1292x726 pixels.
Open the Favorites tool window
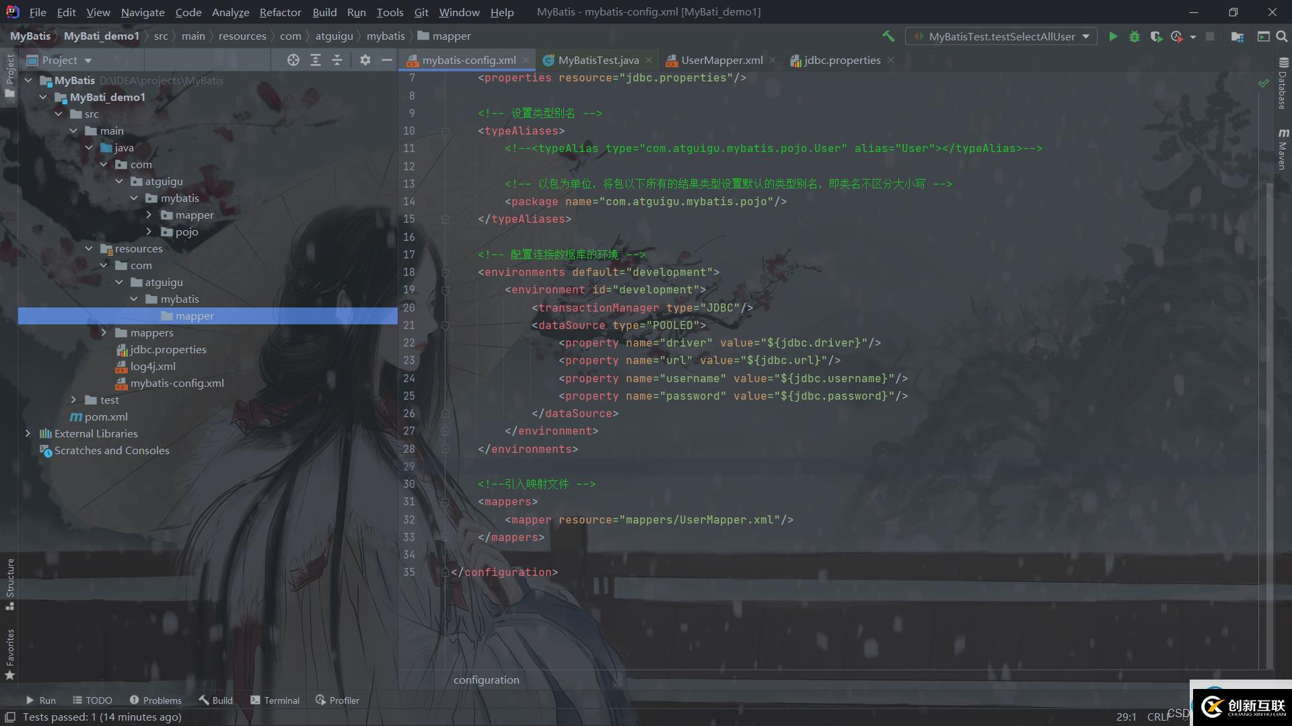tap(9, 654)
